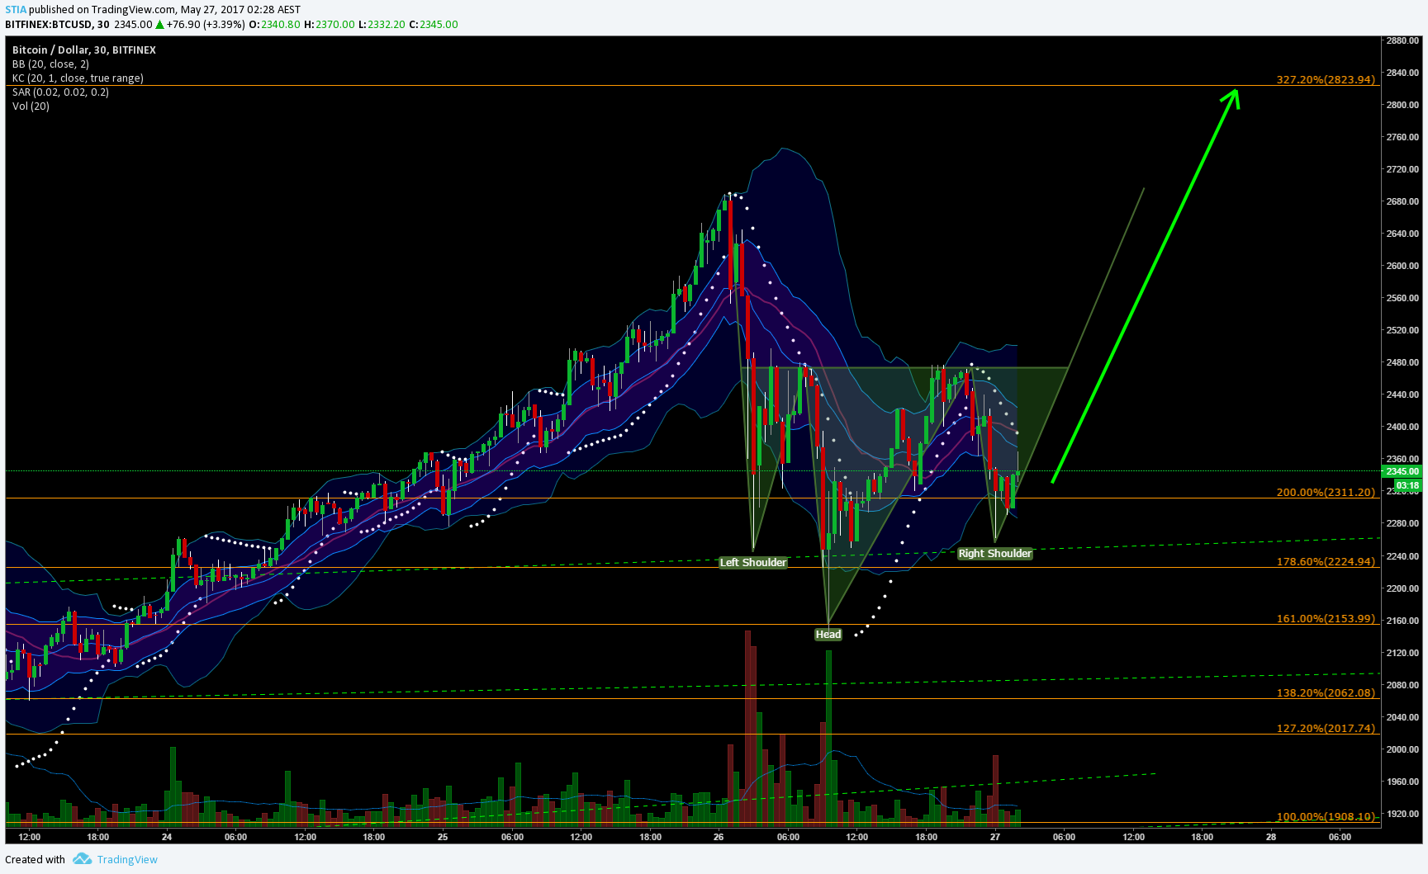Click the green projection arrow head
The height and width of the screenshot is (874, 1428).
click(x=1231, y=97)
